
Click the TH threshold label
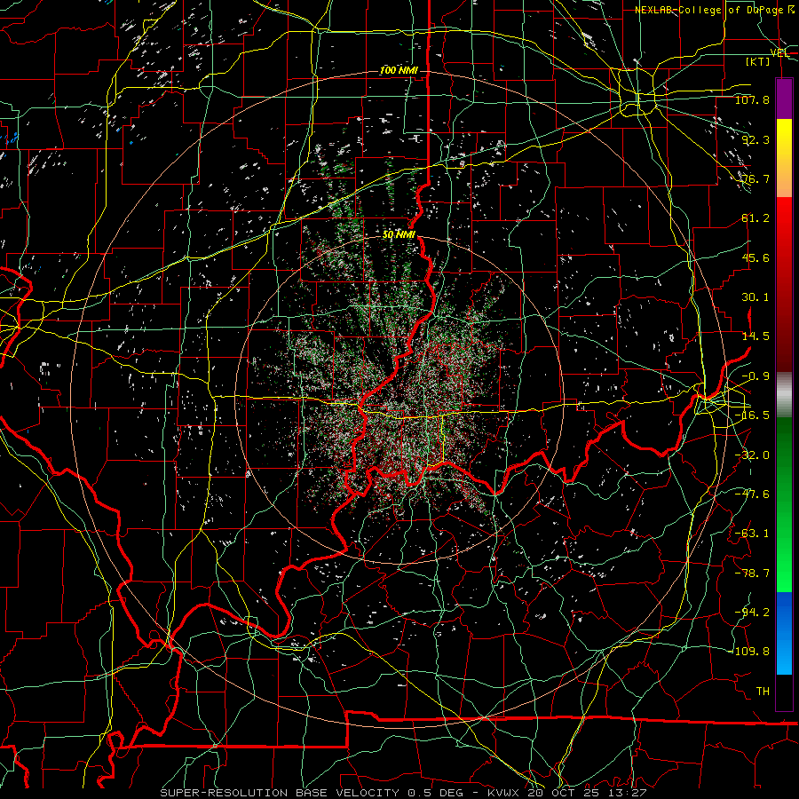(x=763, y=692)
